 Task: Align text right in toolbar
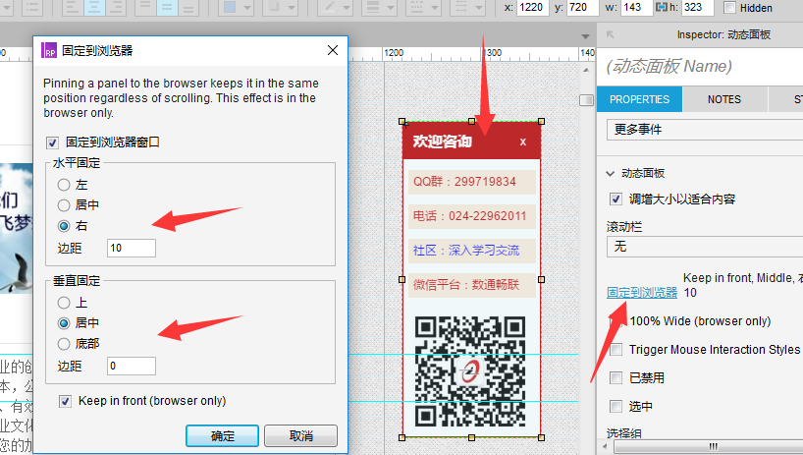116,7
